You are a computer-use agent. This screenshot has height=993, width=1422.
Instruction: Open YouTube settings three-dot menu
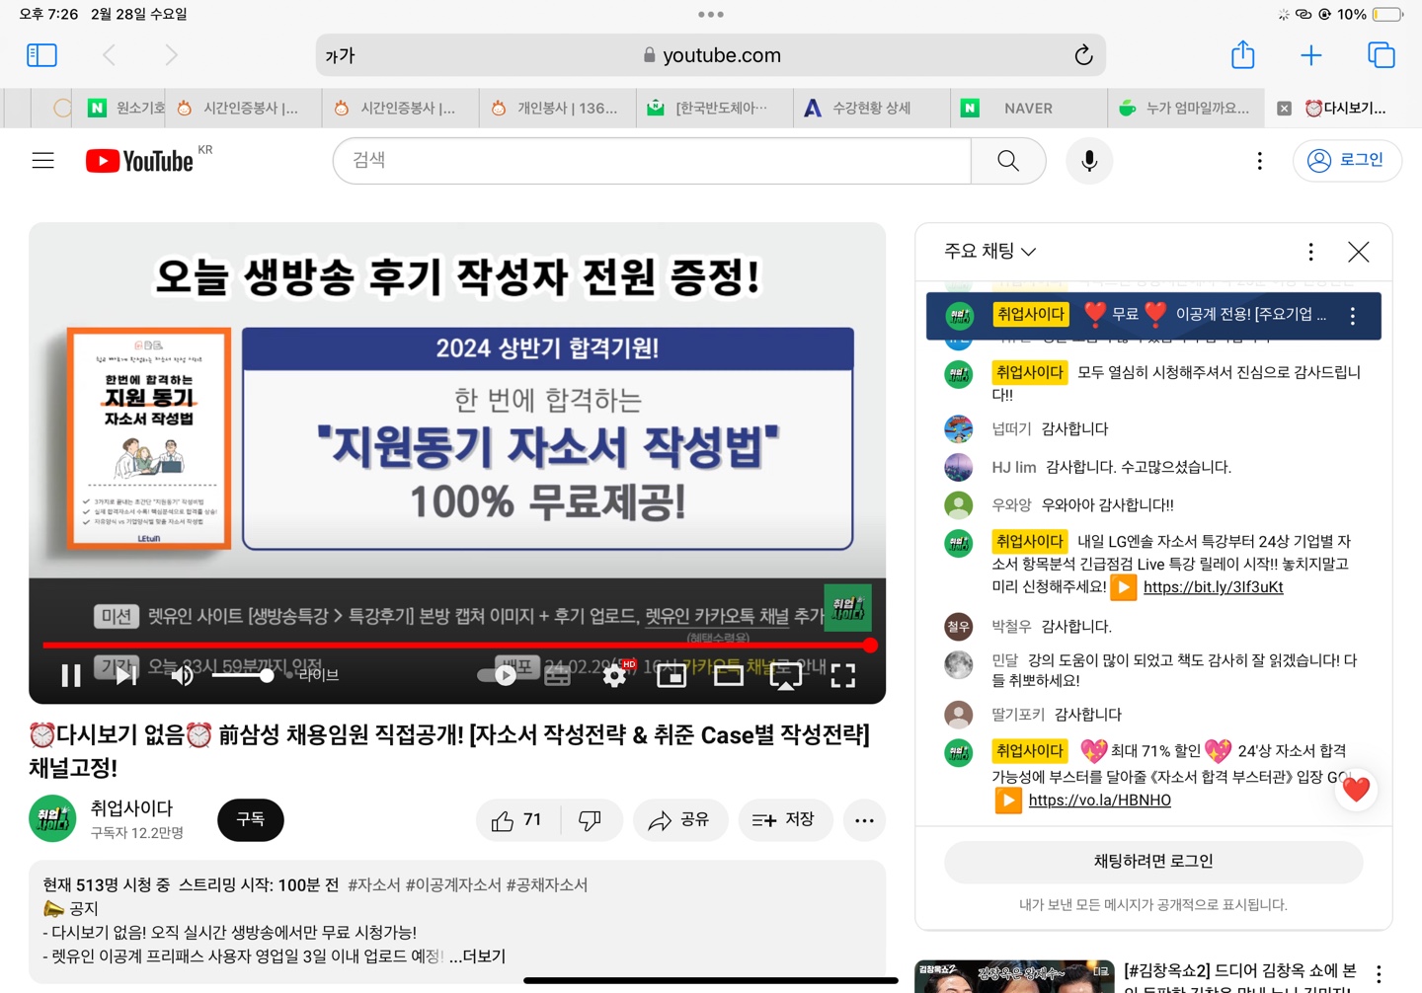[1259, 161]
